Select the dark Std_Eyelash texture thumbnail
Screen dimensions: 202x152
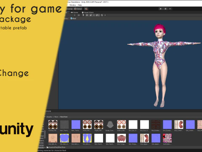tap(156, 125)
